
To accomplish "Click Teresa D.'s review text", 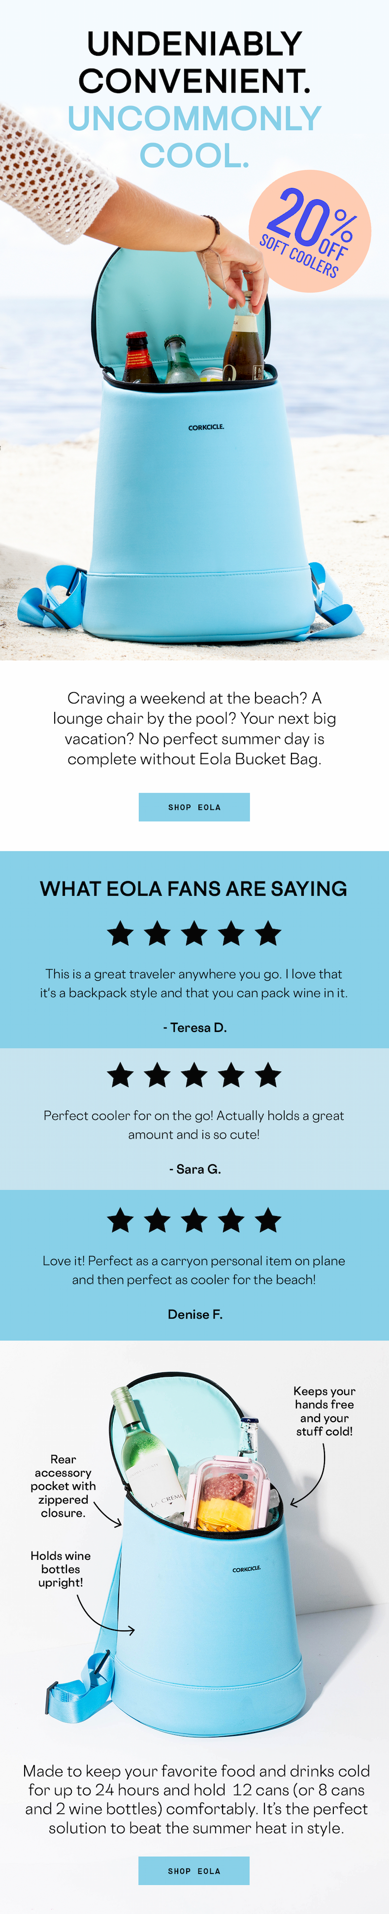I will [194, 983].
